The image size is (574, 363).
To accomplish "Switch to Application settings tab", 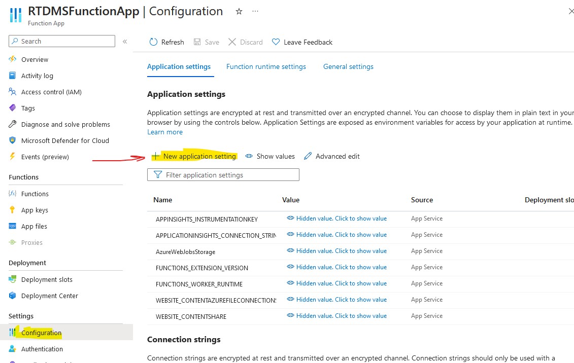I will (179, 66).
